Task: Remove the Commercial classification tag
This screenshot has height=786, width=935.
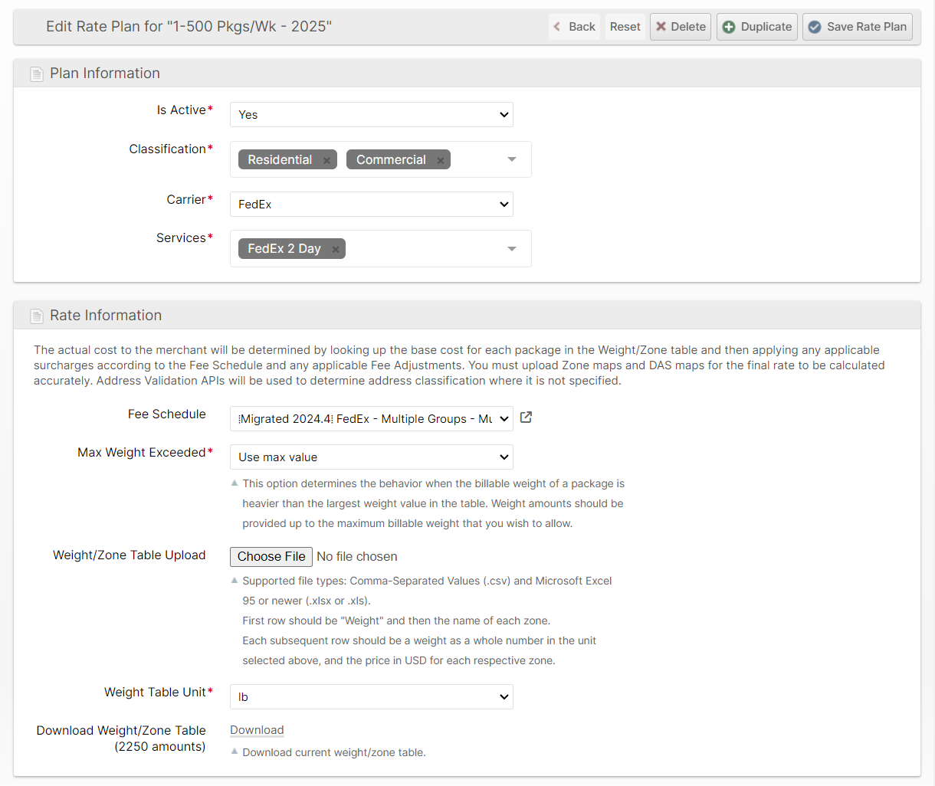Action: pyautogui.click(x=440, y=160)
